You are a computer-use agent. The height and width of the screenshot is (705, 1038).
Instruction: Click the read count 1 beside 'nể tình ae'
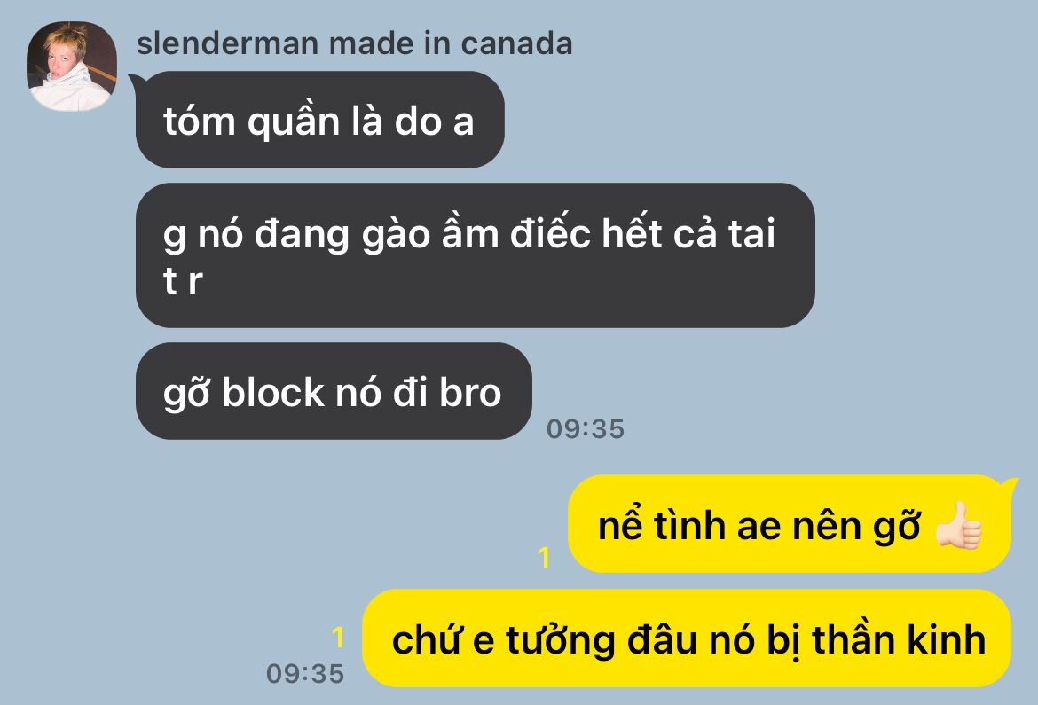point(544,558)
